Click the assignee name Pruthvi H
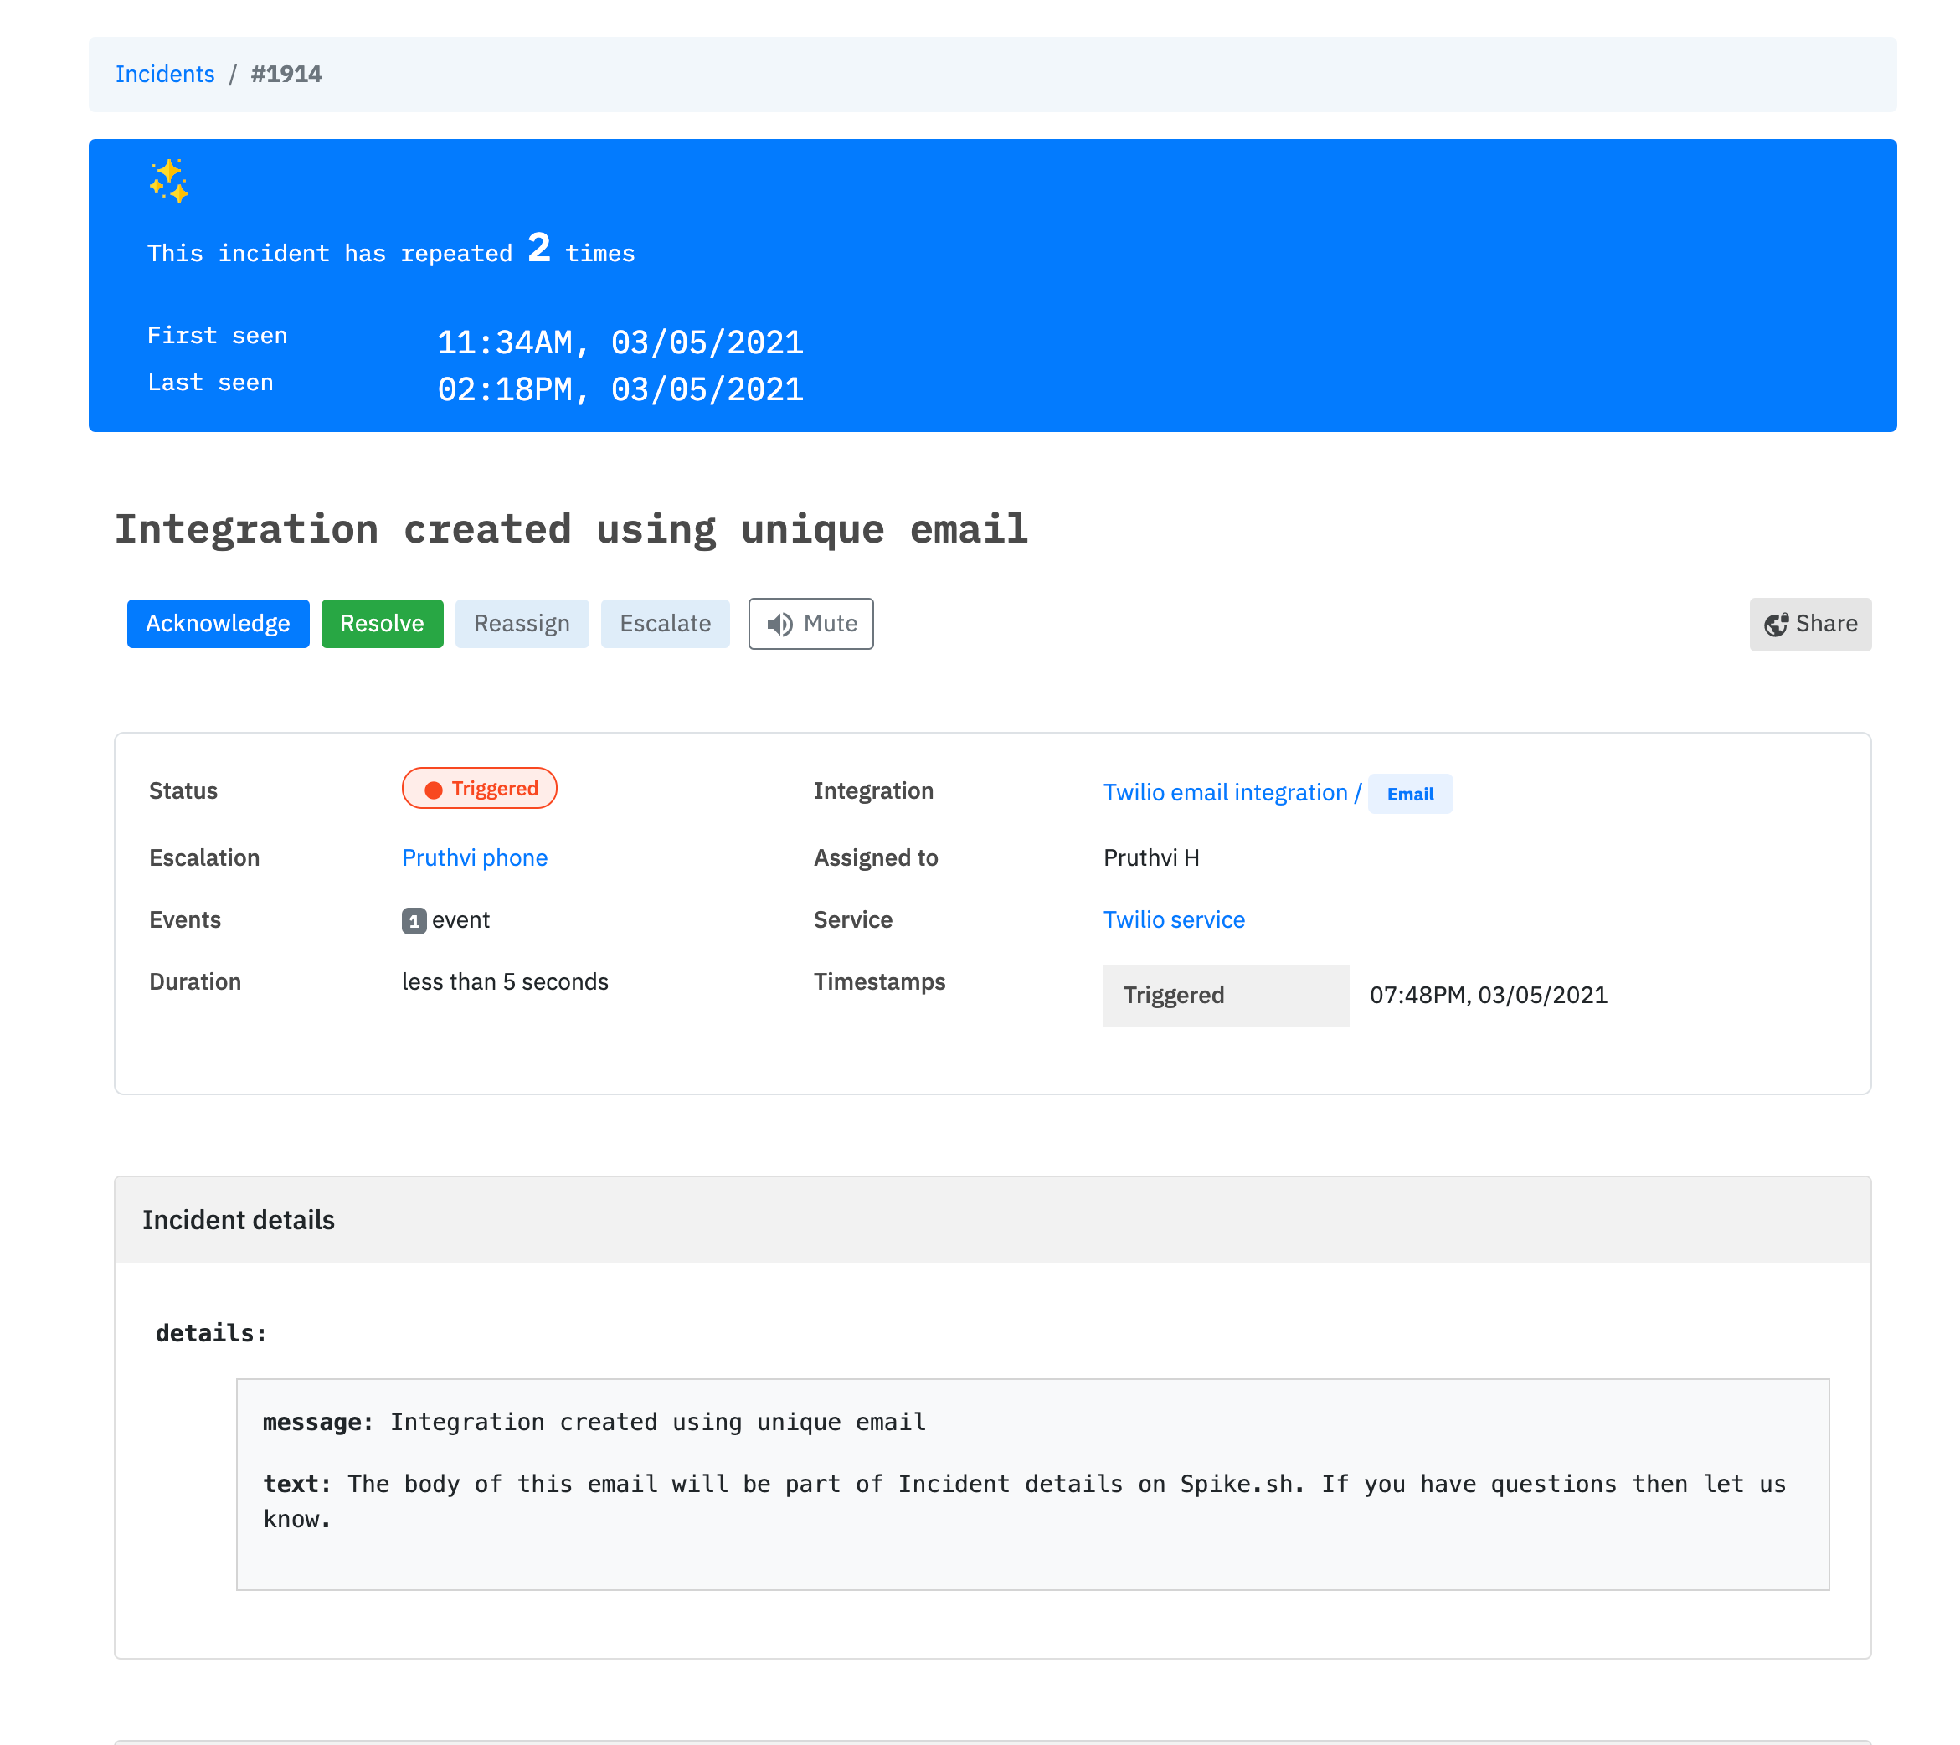The image size is (1960, 1745). click(1152, 857)
